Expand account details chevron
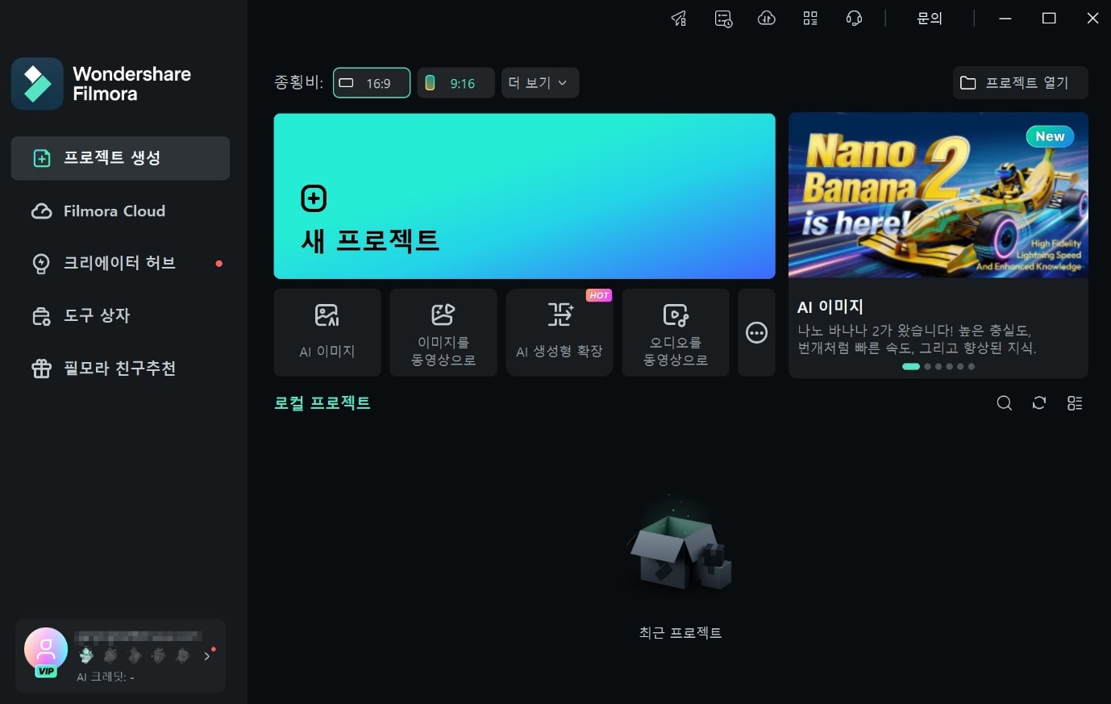1111x704 pixels. click(x=207, y=656)
